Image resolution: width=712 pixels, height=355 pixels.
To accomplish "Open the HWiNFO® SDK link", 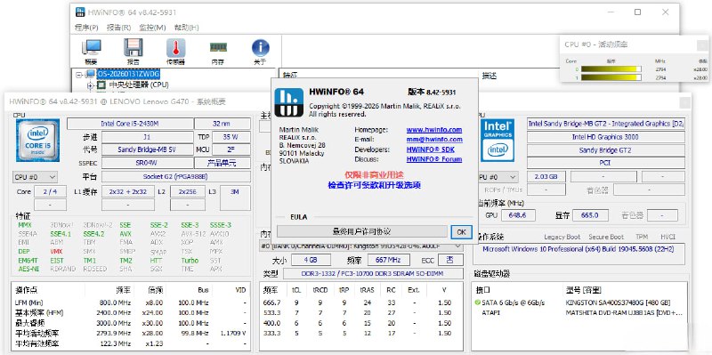I will point(431,149).
